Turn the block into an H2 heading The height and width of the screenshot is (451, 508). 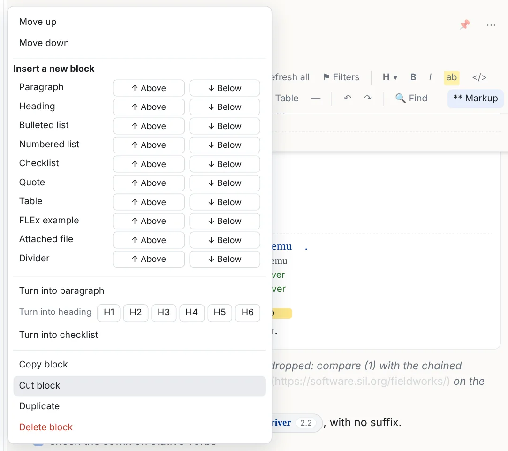(136, 313)
